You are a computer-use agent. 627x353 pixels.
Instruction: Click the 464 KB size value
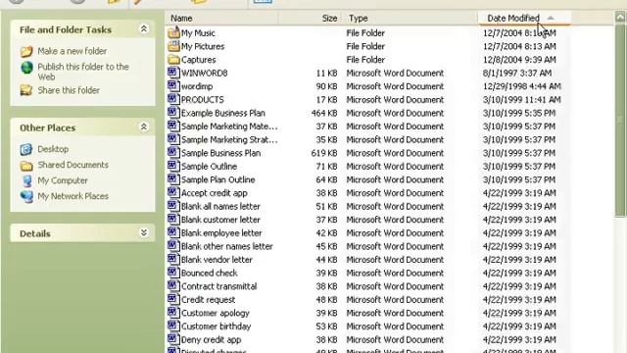click(x=324, y=113)
